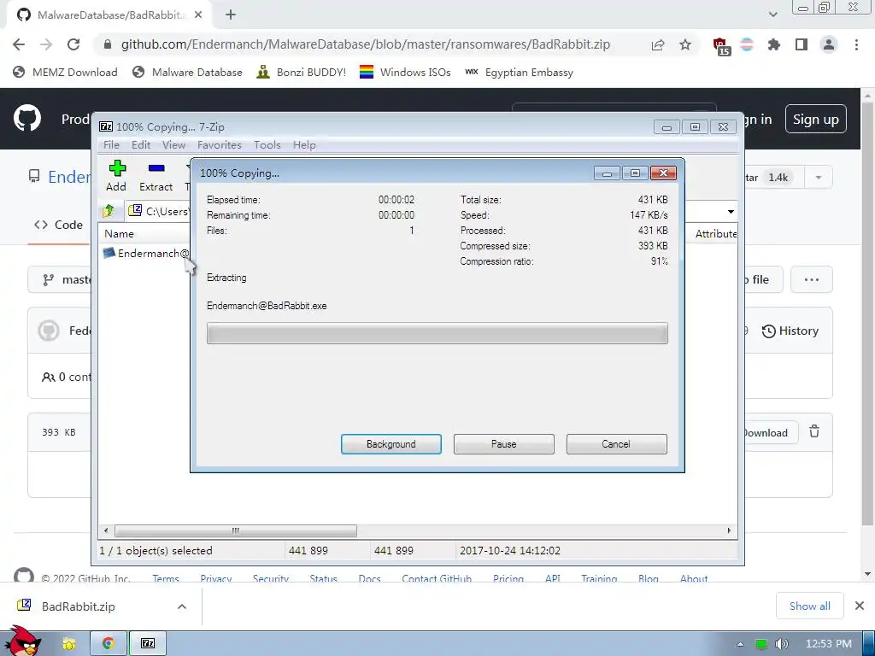Open File Explorer from the taskbar
Image resolution: width=875 pixels, height=656 pixels.
click(x=69, y=644)
